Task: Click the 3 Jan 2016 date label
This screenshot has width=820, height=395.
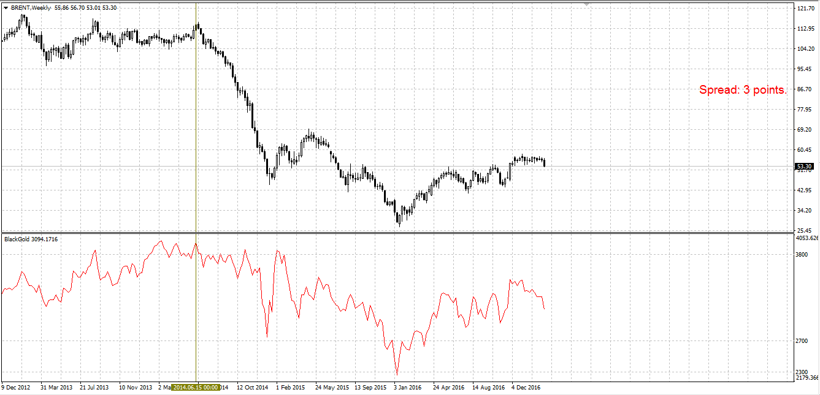Action: point(408,388)
